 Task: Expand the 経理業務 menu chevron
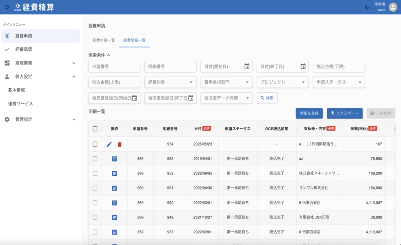74,63
